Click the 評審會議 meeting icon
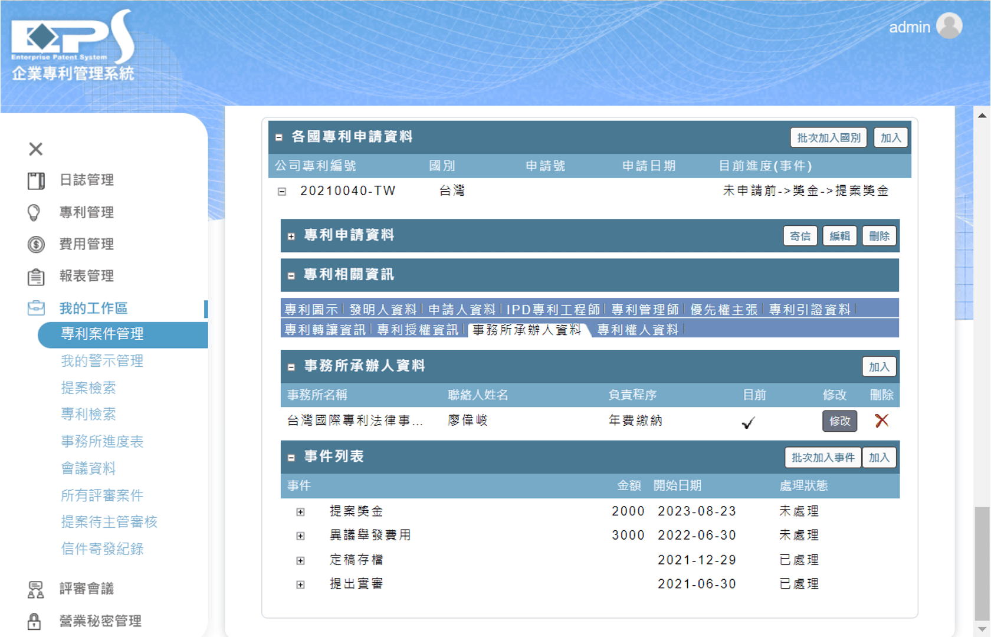The height and width of the screenshot is (637, 991). tap(35, 589)
